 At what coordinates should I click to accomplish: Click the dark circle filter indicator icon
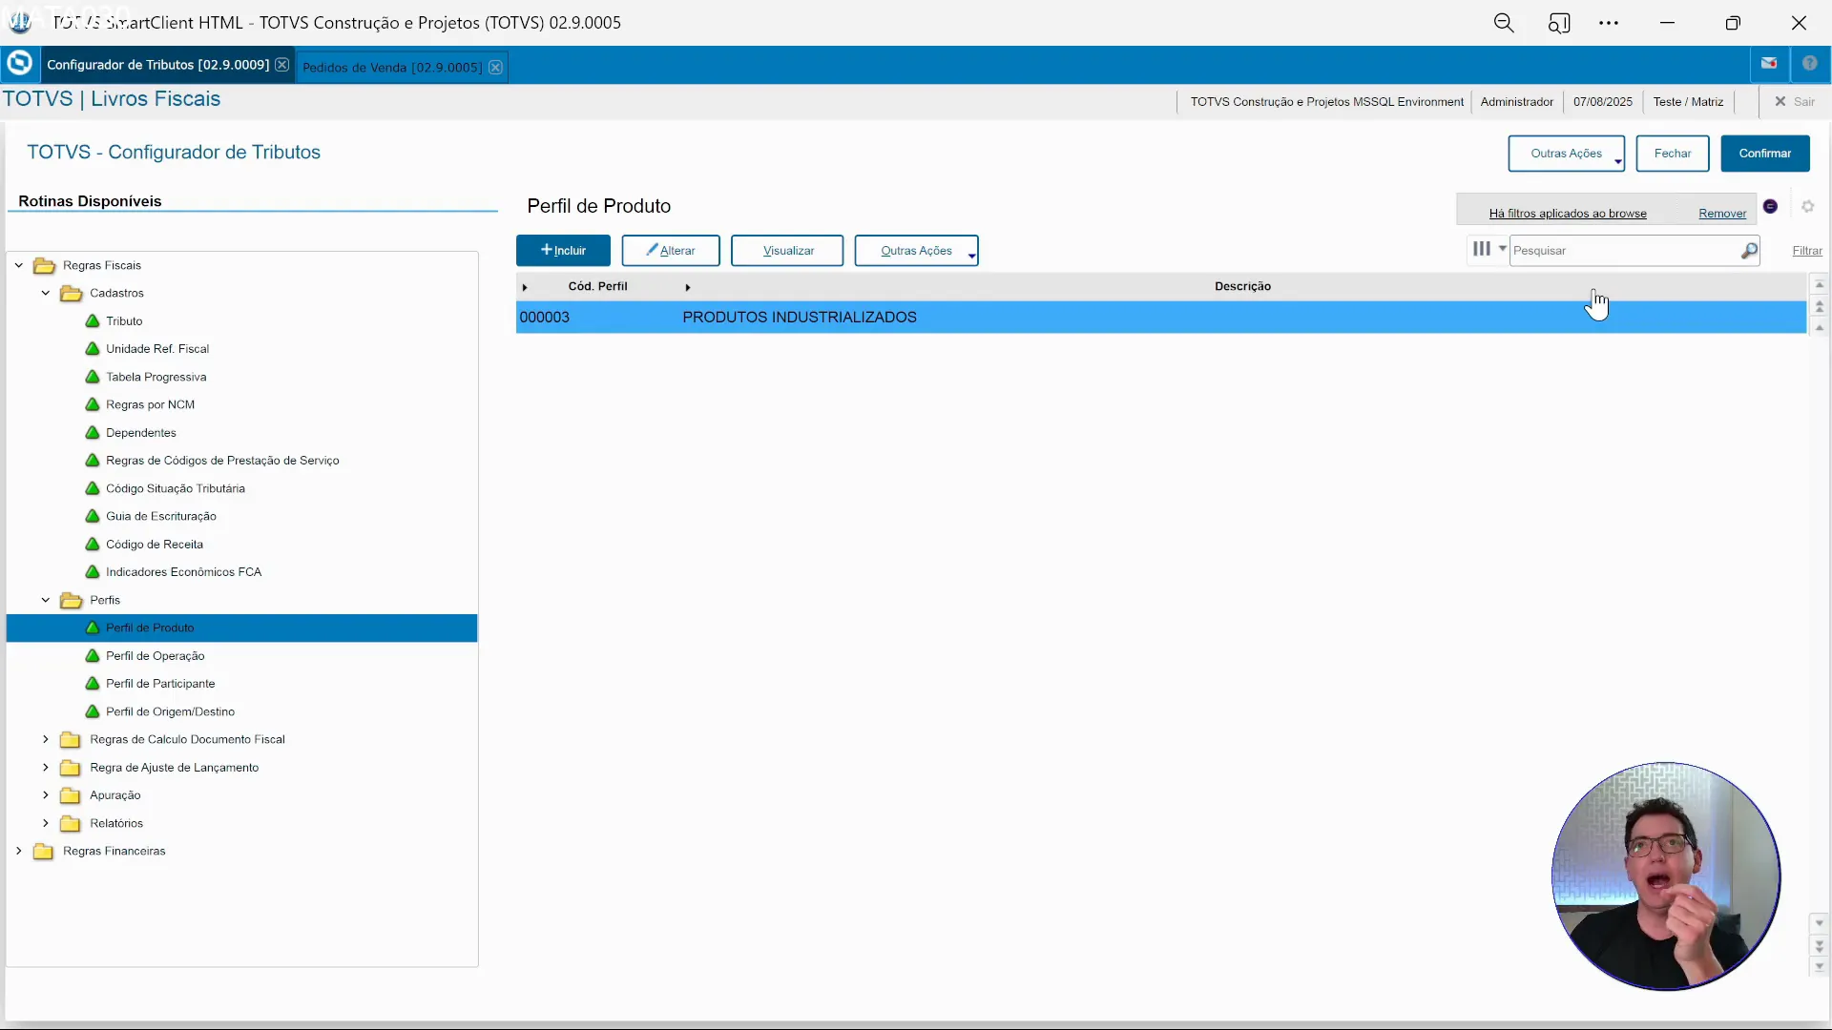[x=1770, y=207]
